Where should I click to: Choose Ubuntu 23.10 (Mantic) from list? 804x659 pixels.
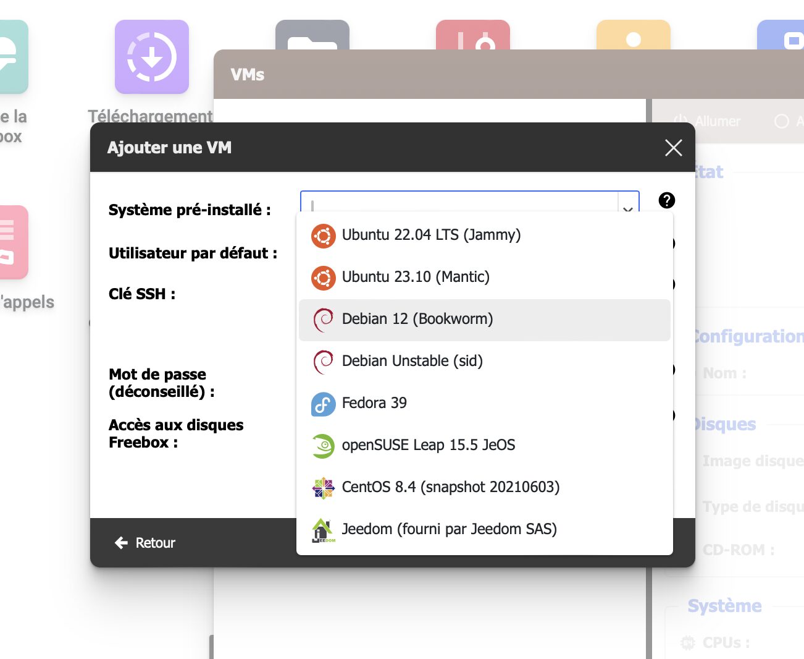point(485,278)
